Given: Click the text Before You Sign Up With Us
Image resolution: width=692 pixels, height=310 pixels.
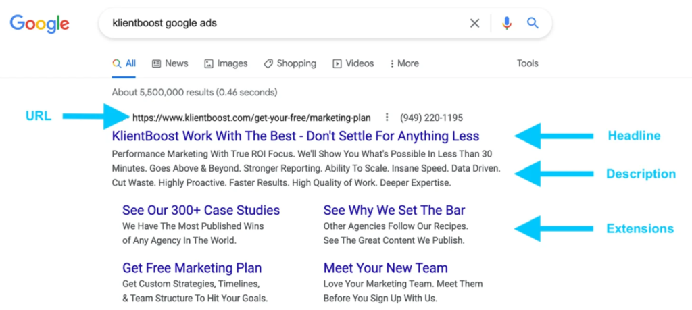Looking at the screenshot, I should [x=380, y=299].
